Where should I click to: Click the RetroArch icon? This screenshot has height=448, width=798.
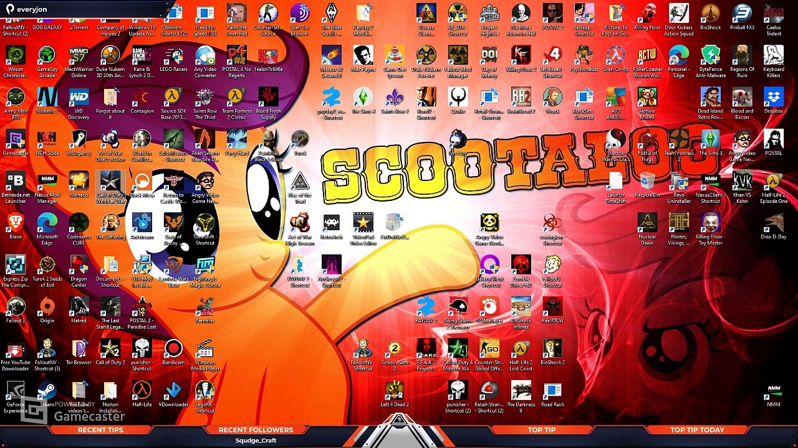[331, 226]
